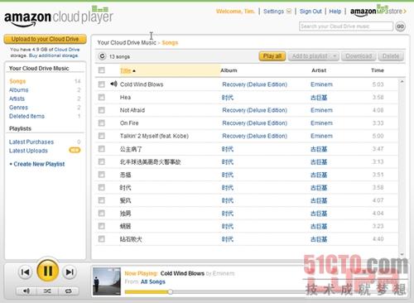
Task: Check the box for Talkin' 2 Myself
Action: pyautogui.click(x=102, y=136)
